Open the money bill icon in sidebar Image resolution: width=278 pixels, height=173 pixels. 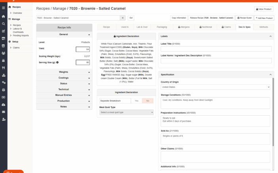4,97
